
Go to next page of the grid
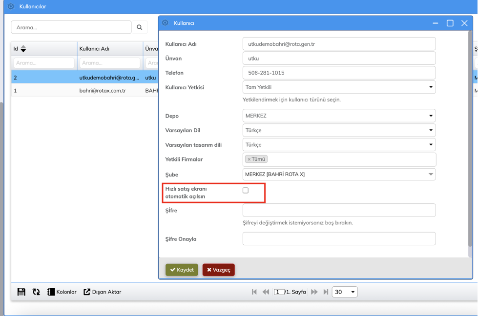coord(314,292)
